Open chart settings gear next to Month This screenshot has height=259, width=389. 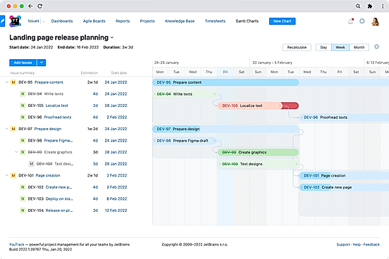[x=376, y=46]
